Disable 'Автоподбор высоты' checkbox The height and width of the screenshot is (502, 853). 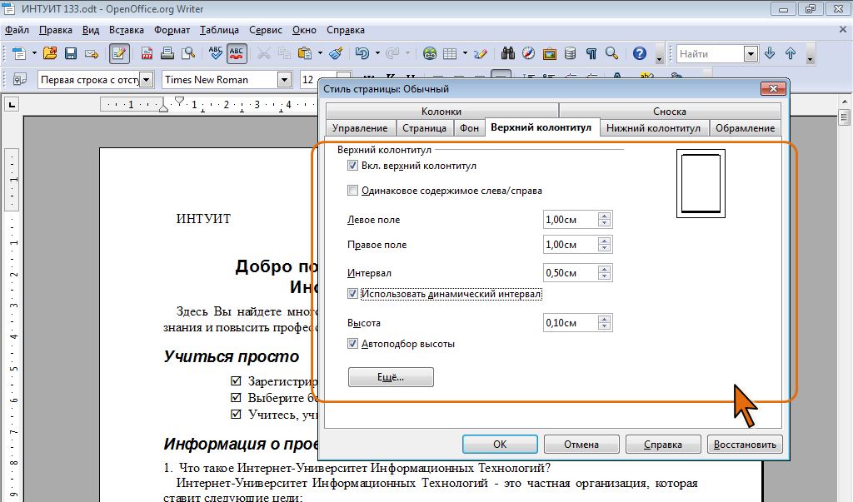coord(352,344)
